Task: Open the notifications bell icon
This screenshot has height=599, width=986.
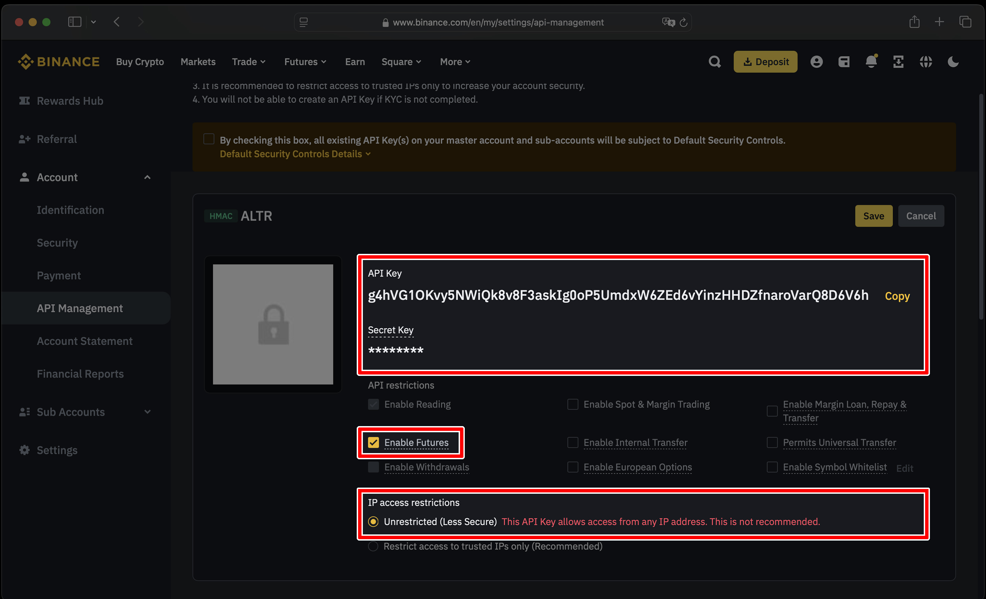Action: click(871, 62)
